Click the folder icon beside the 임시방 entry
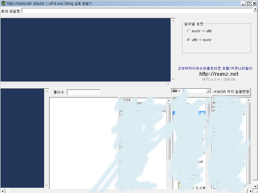This screenshot has height=193, width=258. point(179,188)
